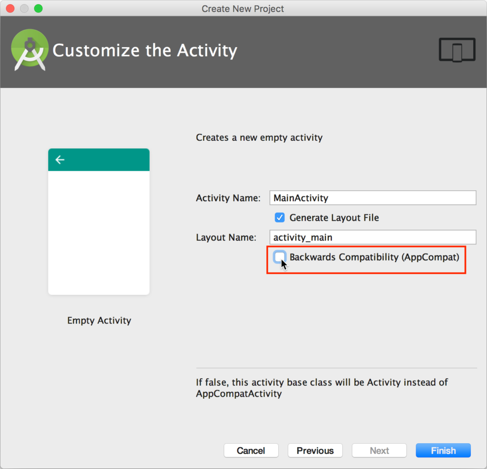The height and width of the screenshot is (469, 487).
Task: Click the back arrow in activity preview
Action: (x=60, y=160)
